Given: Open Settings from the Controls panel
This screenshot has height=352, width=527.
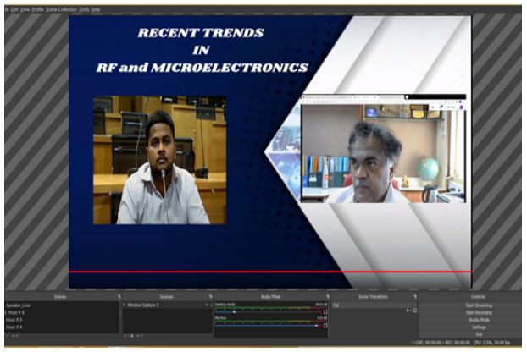Looking at the screenshot, I should point(478,326).
